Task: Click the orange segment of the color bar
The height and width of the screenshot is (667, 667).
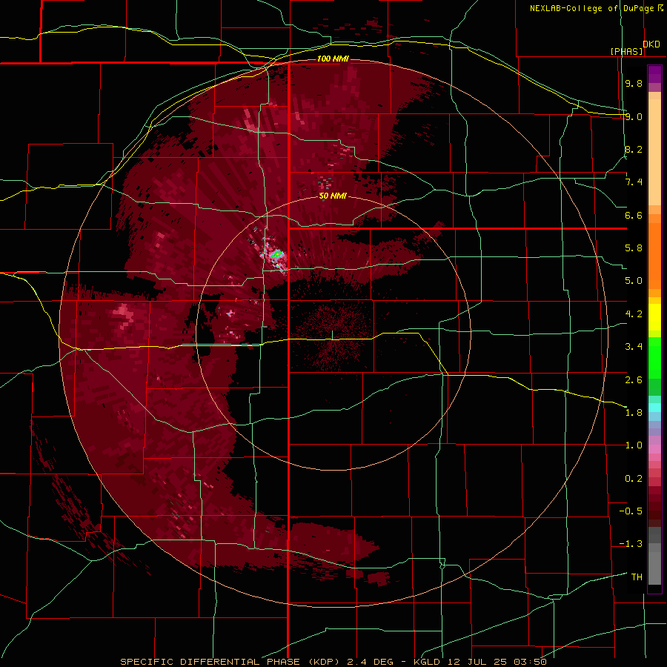Action: click(x=654, y=256)
